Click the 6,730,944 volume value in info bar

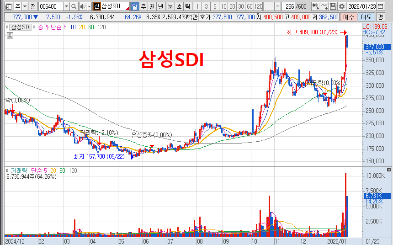pyautogui.click(x=102, y=17)
